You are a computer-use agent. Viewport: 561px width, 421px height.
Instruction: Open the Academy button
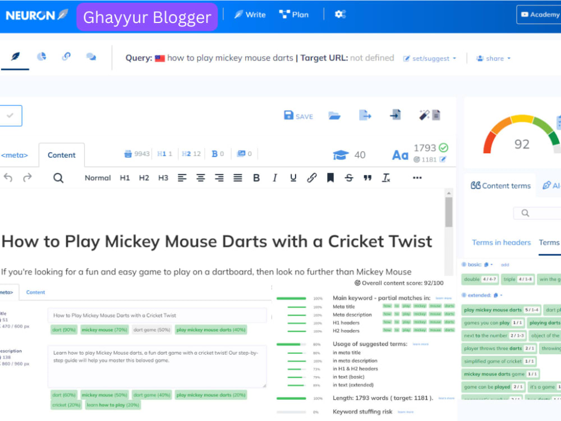pyautogui.click(x=540, y=15)
